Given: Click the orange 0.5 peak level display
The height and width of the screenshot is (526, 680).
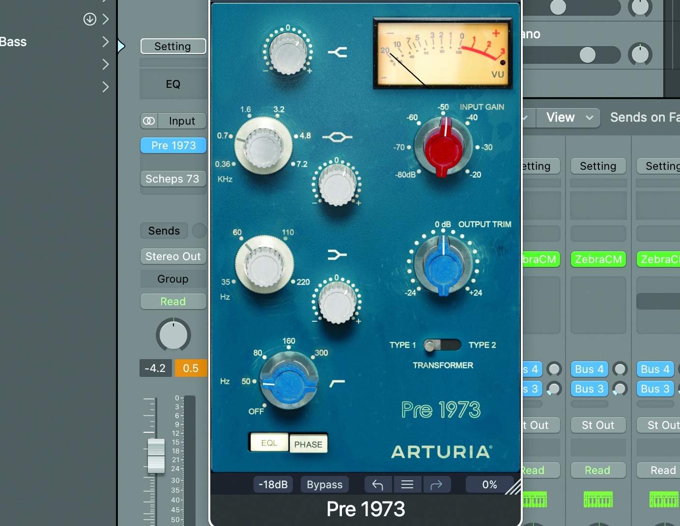Looking at the screenshot, I should (x=191, y=368).
